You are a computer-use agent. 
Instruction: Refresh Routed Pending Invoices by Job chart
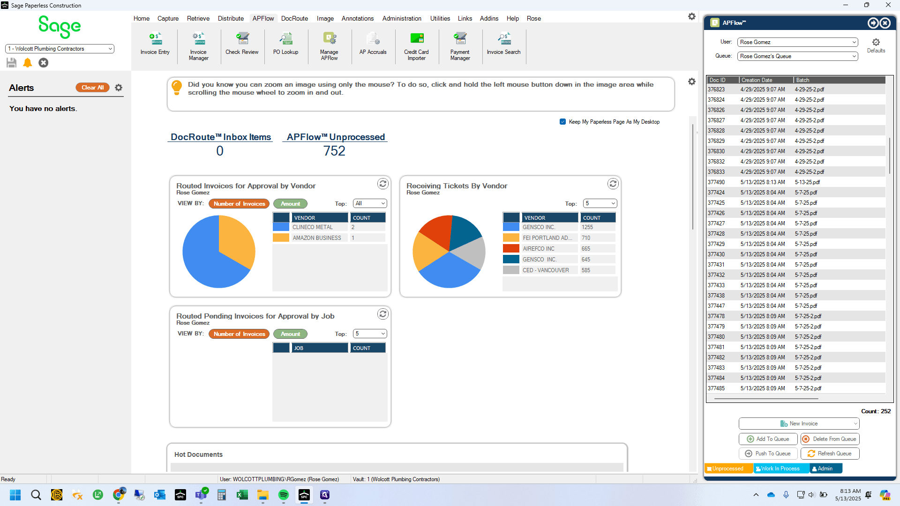point(383,314)
